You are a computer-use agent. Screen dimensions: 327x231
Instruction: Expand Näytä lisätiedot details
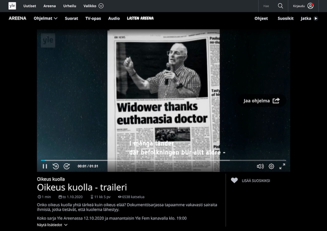[x=52, y=225]
